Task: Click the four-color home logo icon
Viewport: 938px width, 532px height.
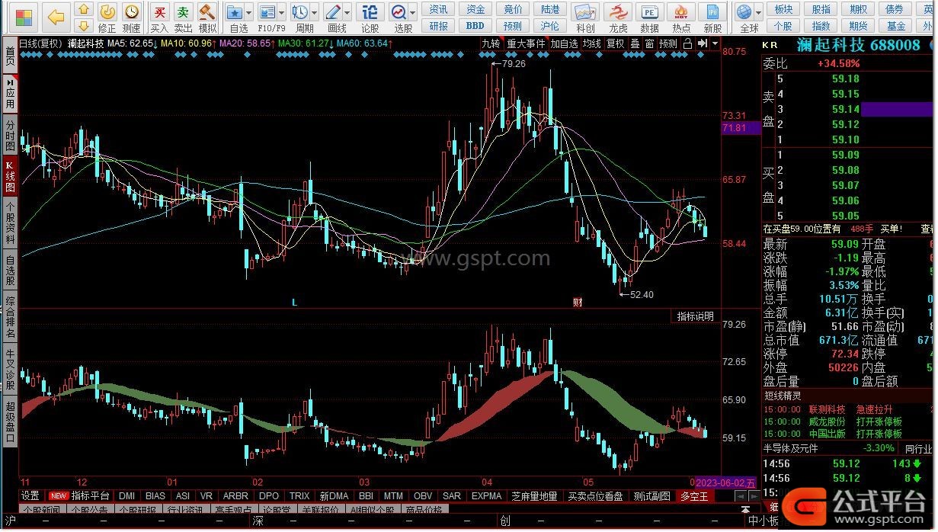Action: [x=24, y=17]
